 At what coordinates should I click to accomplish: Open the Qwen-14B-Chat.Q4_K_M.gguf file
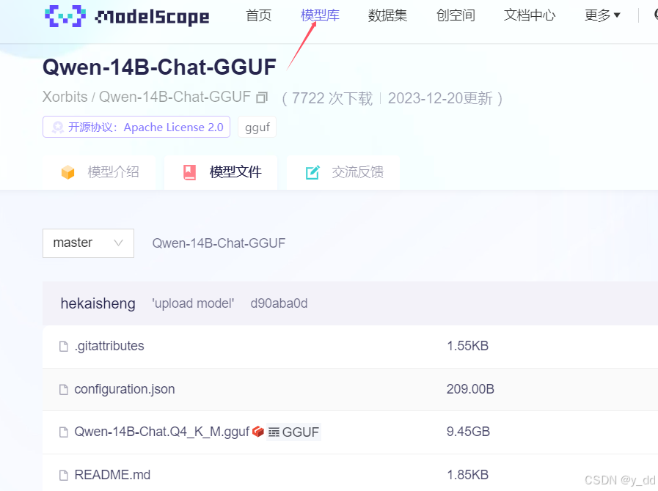coord(162,432)
